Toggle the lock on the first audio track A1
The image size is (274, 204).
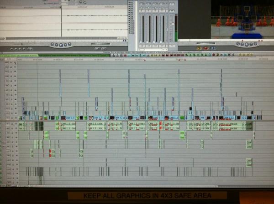pyautogui.click(x=12, y=124)
